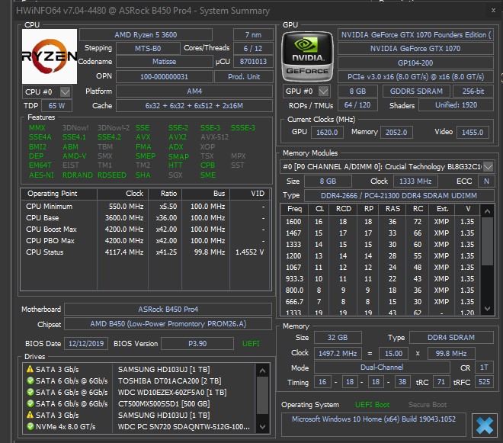Click the memory timings scrollbar thumb
The width and height of the screenshot is (503, 443).
tap(487, 242)
